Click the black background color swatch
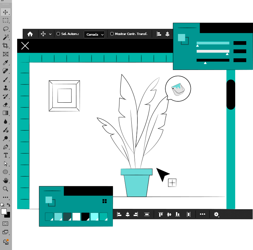Image resolution: width=253 pixels, height=250 pixels. (x=8, y=216)
